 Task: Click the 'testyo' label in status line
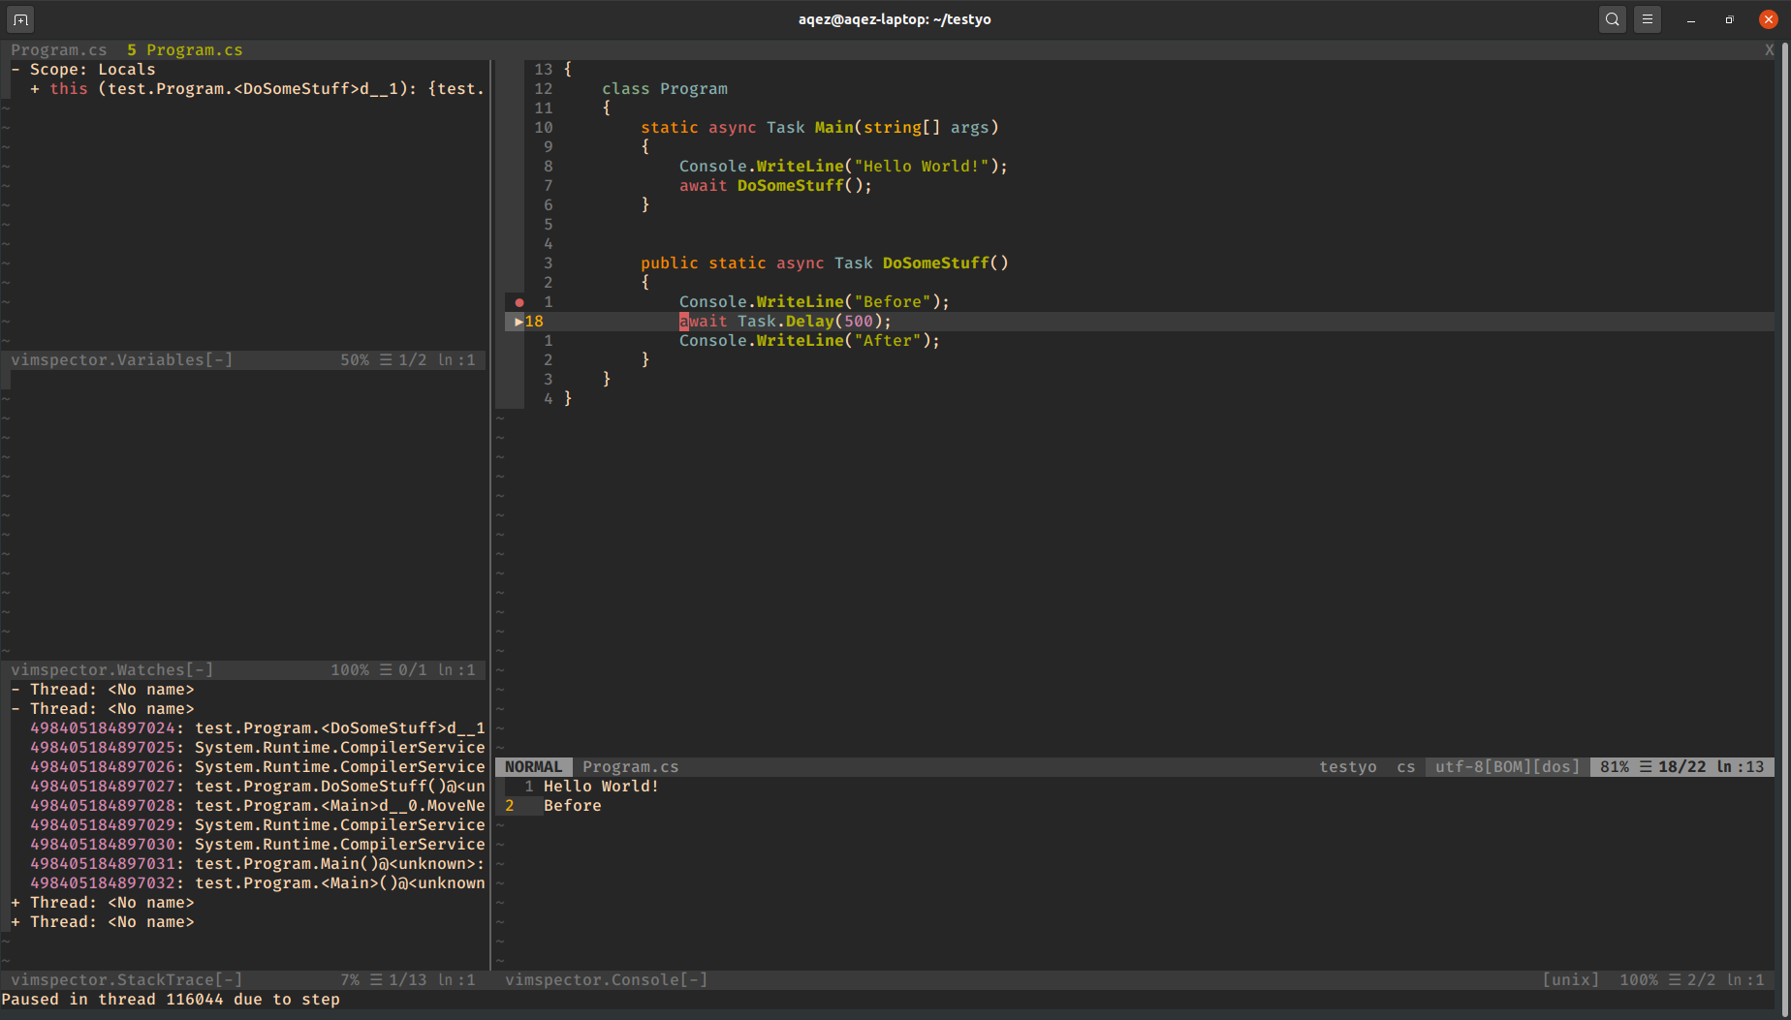pos(1348,767)
